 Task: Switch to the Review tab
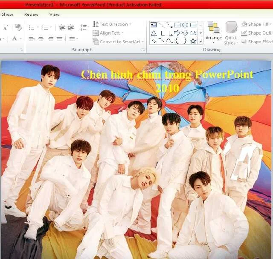pos(31,14)
